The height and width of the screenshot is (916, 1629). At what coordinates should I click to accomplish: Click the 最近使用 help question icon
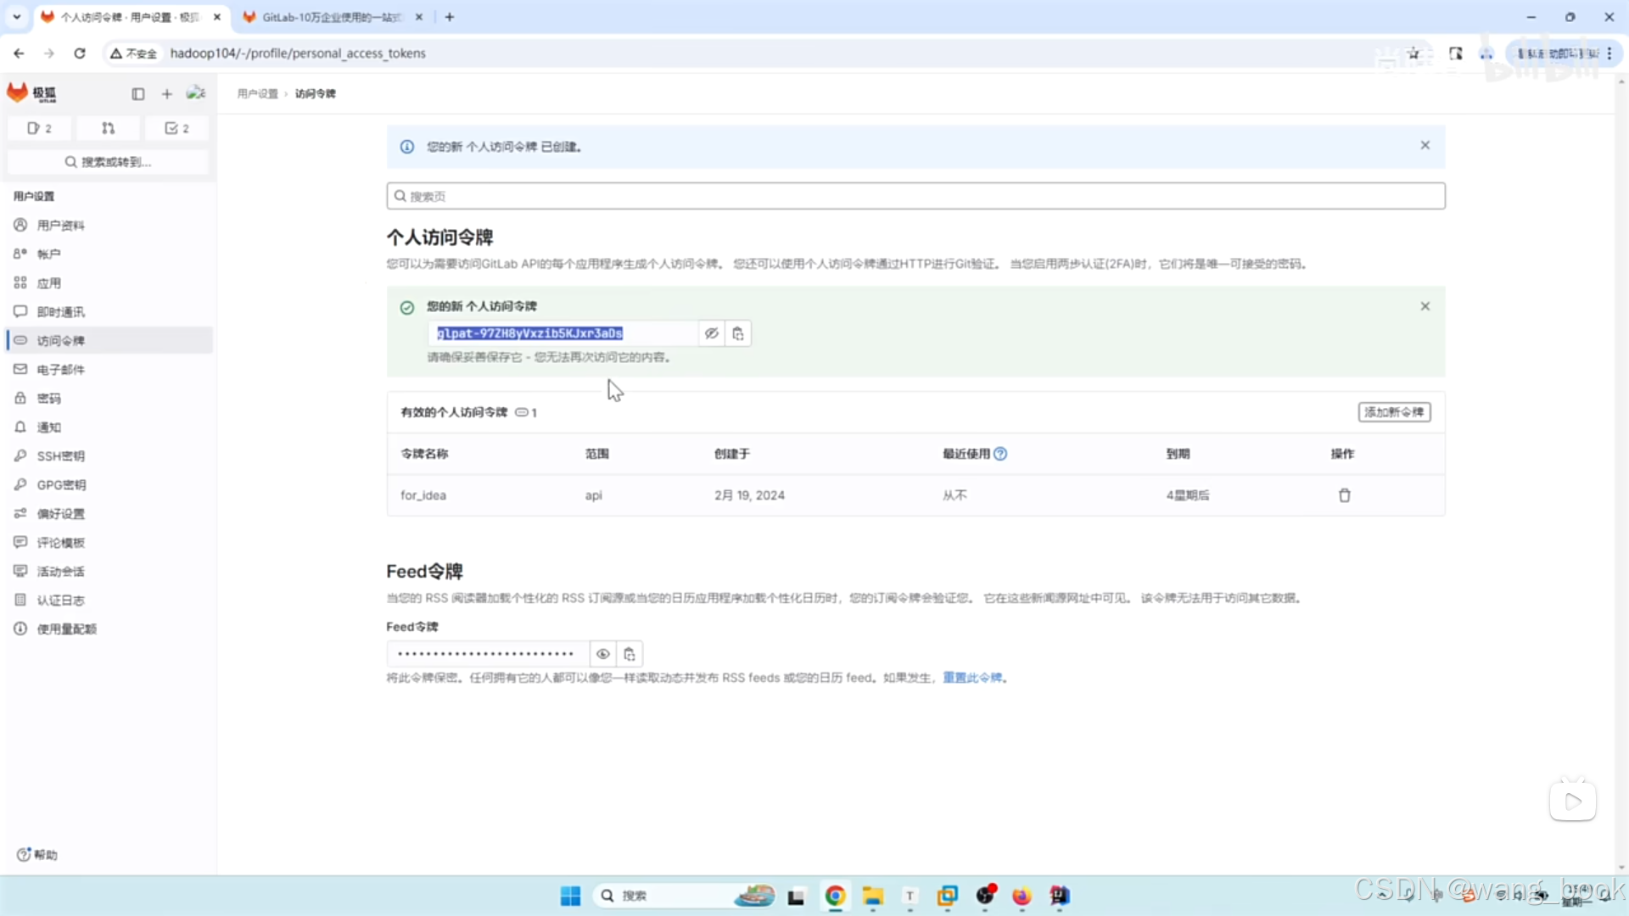[x=1000, y=454]
